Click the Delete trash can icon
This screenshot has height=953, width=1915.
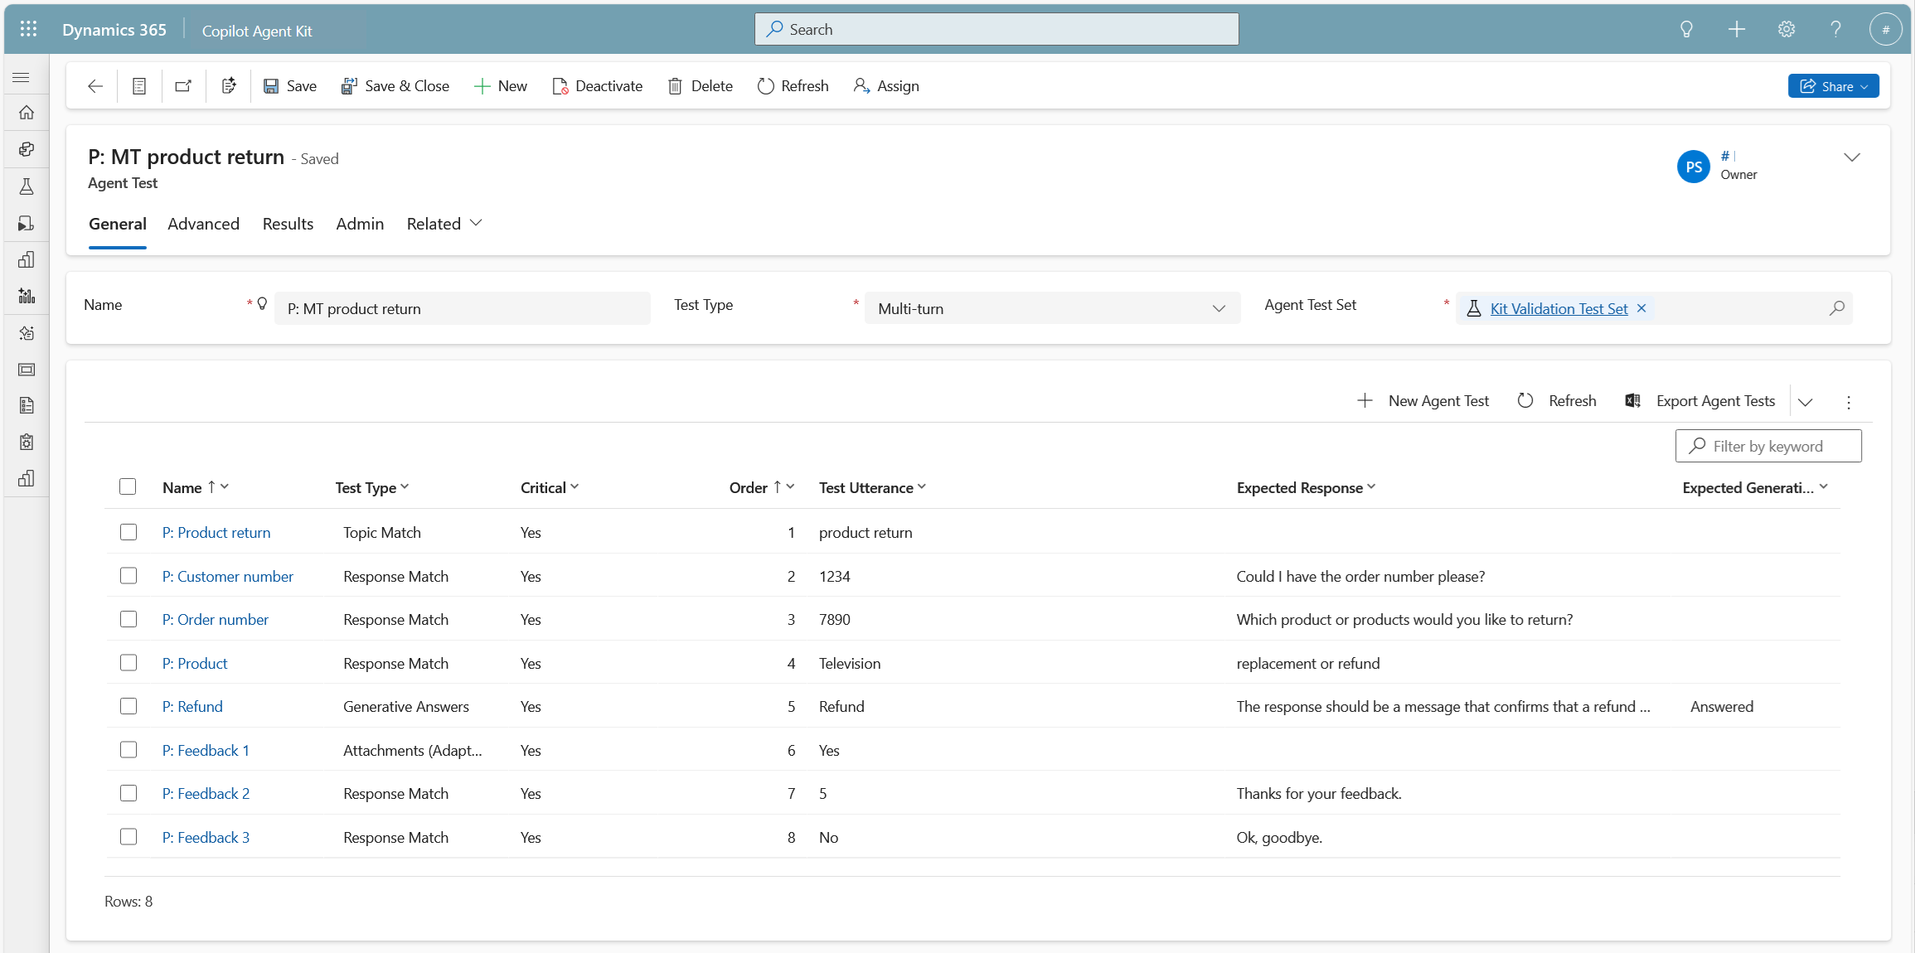click(676, 86)
